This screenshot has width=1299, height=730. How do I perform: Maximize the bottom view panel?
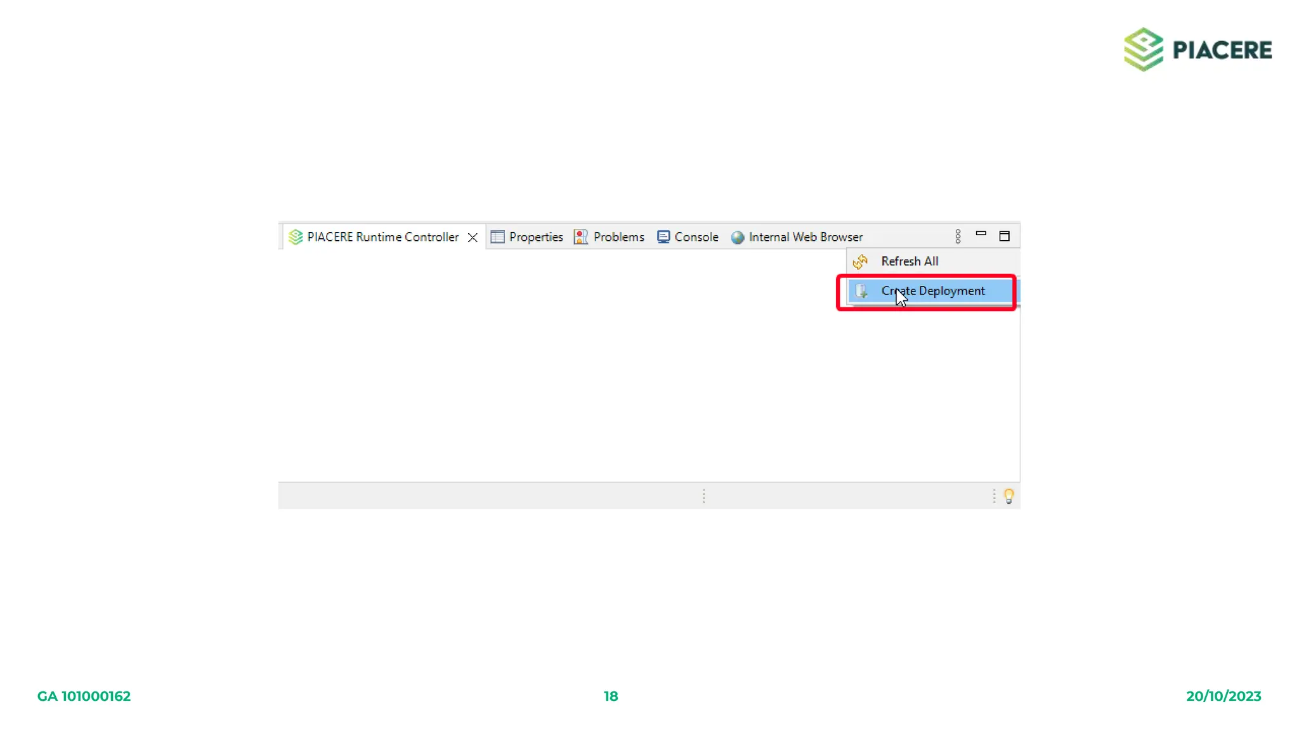pyautogui.click(x=1004, y=236)
